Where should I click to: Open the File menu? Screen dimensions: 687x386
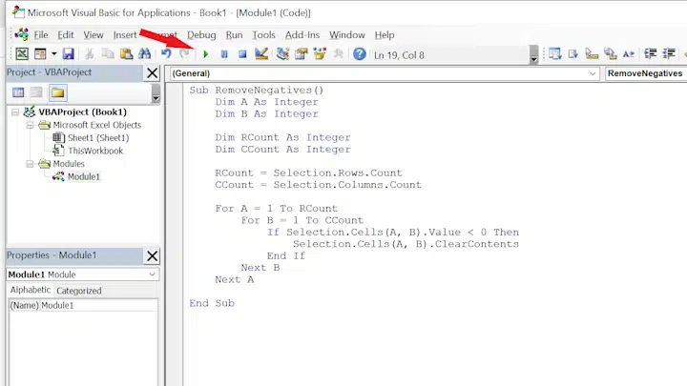41,35
